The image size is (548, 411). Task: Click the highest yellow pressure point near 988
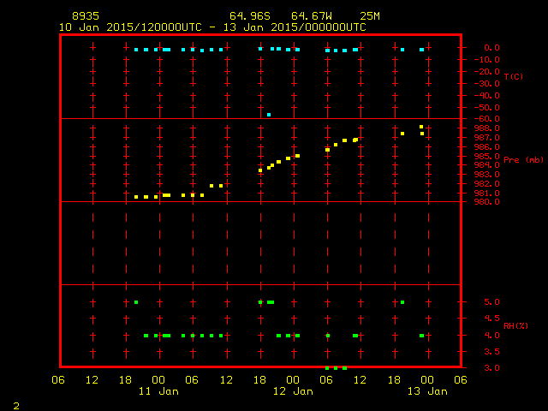[421, 127]
